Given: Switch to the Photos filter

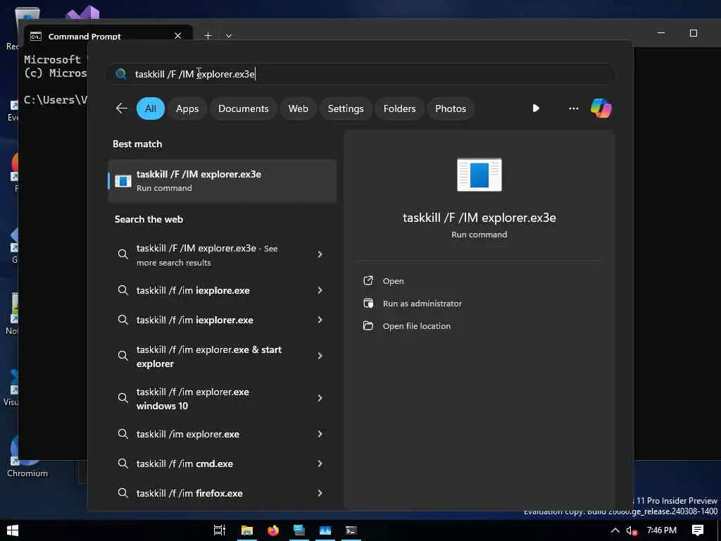Looking at the screenshot, I should pyautogui.click(x=451, y=108).
